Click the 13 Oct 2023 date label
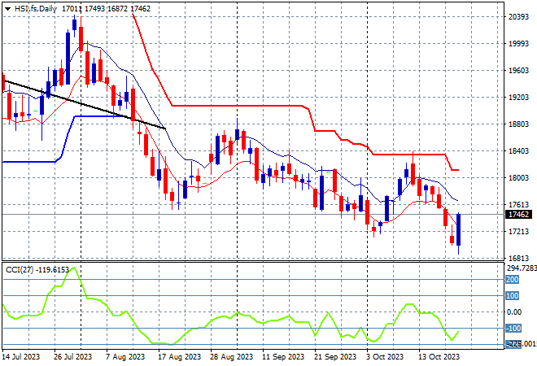537x366 pixels. 439,357
